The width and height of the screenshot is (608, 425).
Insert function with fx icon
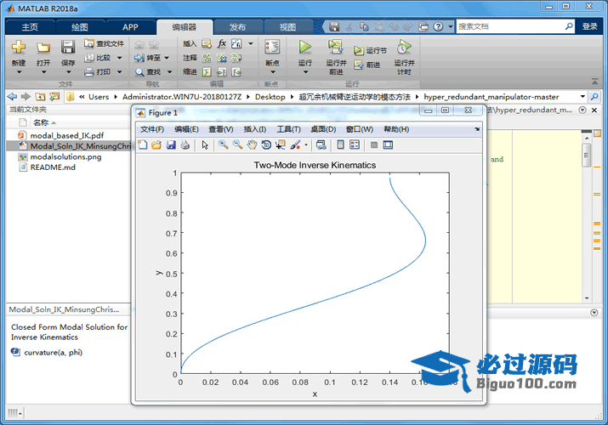pyautogui.click(x=222, y=43)
